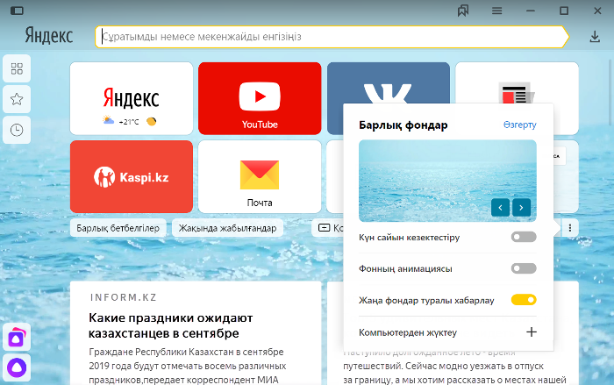Select Компьютерден жүктеу option
This screenshot has width=614, height=385.
[447, 332]
